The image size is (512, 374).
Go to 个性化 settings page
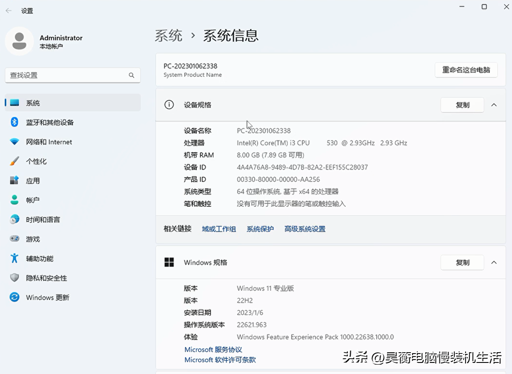pos(73,161)
